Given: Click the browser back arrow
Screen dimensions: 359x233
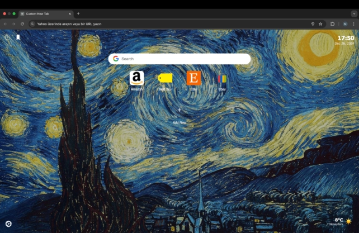Looking at the screenshot, I should click(x=5, y=24).
